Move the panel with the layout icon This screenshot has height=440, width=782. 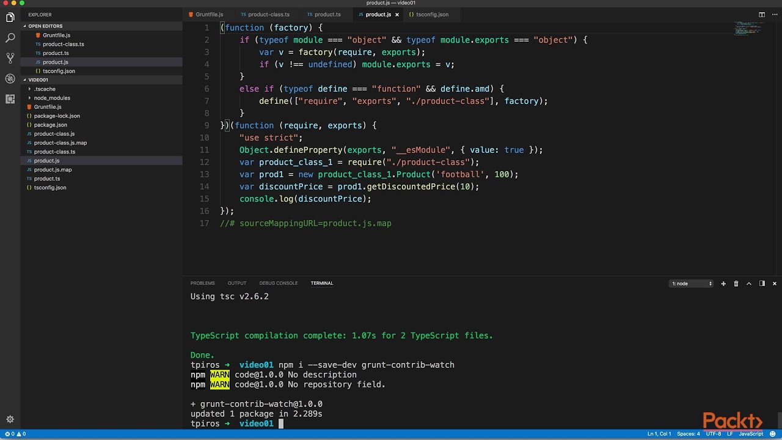(762, 284)
